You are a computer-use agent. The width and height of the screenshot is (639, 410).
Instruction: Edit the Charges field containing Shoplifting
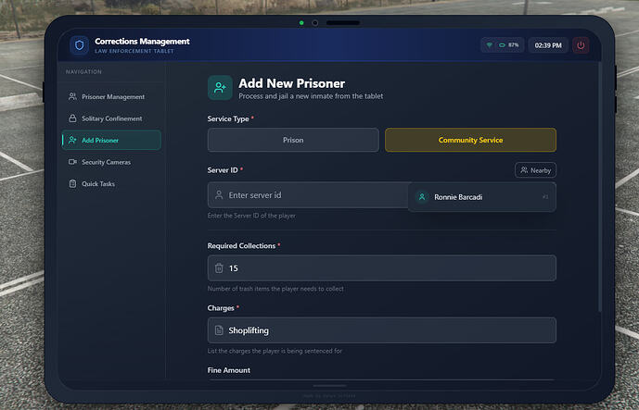pos(382,330)
